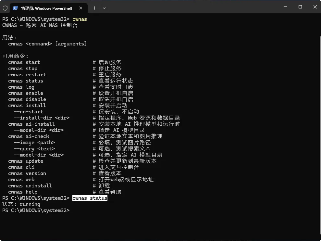
Task: Minimize the terminal window
Action: point(285,7)
